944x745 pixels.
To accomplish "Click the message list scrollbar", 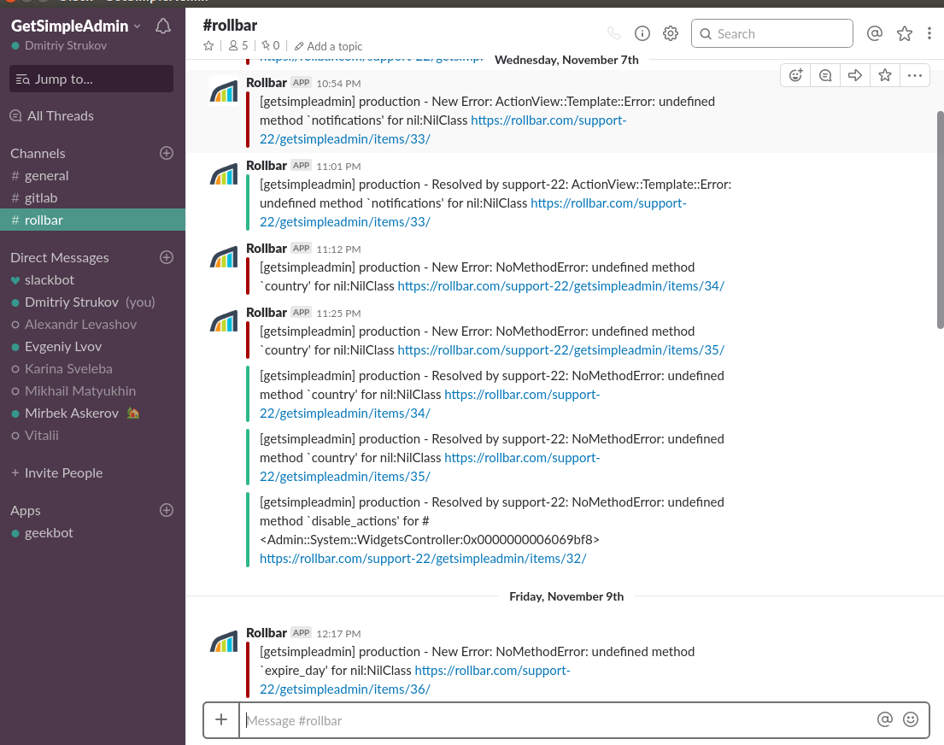I will [940, 219].
